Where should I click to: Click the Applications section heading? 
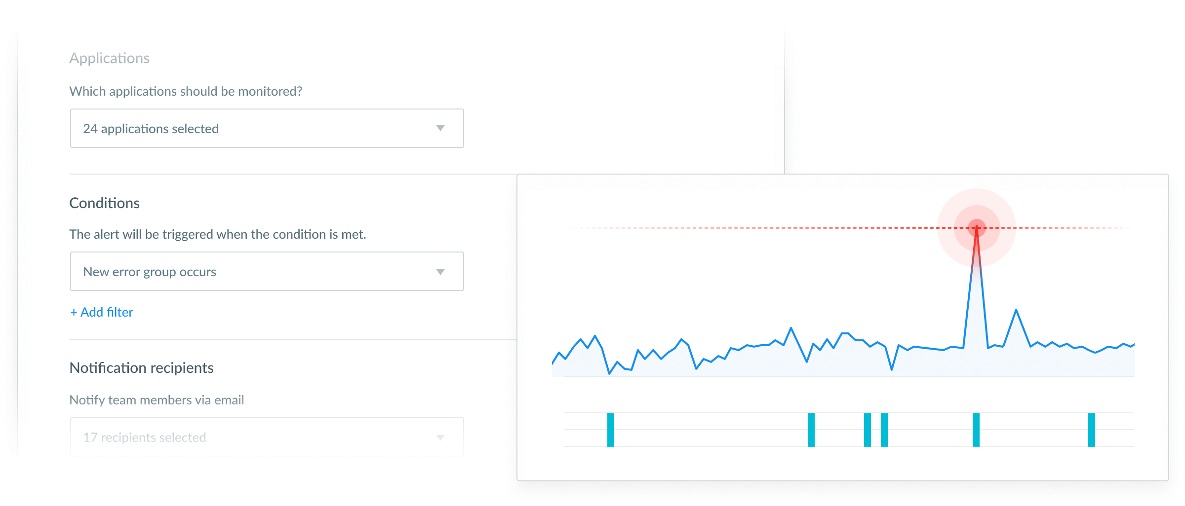point(109,58)
